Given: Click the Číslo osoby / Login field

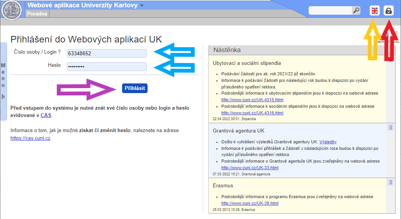Looking at the screenshot, I should click(x=107, y=53).
